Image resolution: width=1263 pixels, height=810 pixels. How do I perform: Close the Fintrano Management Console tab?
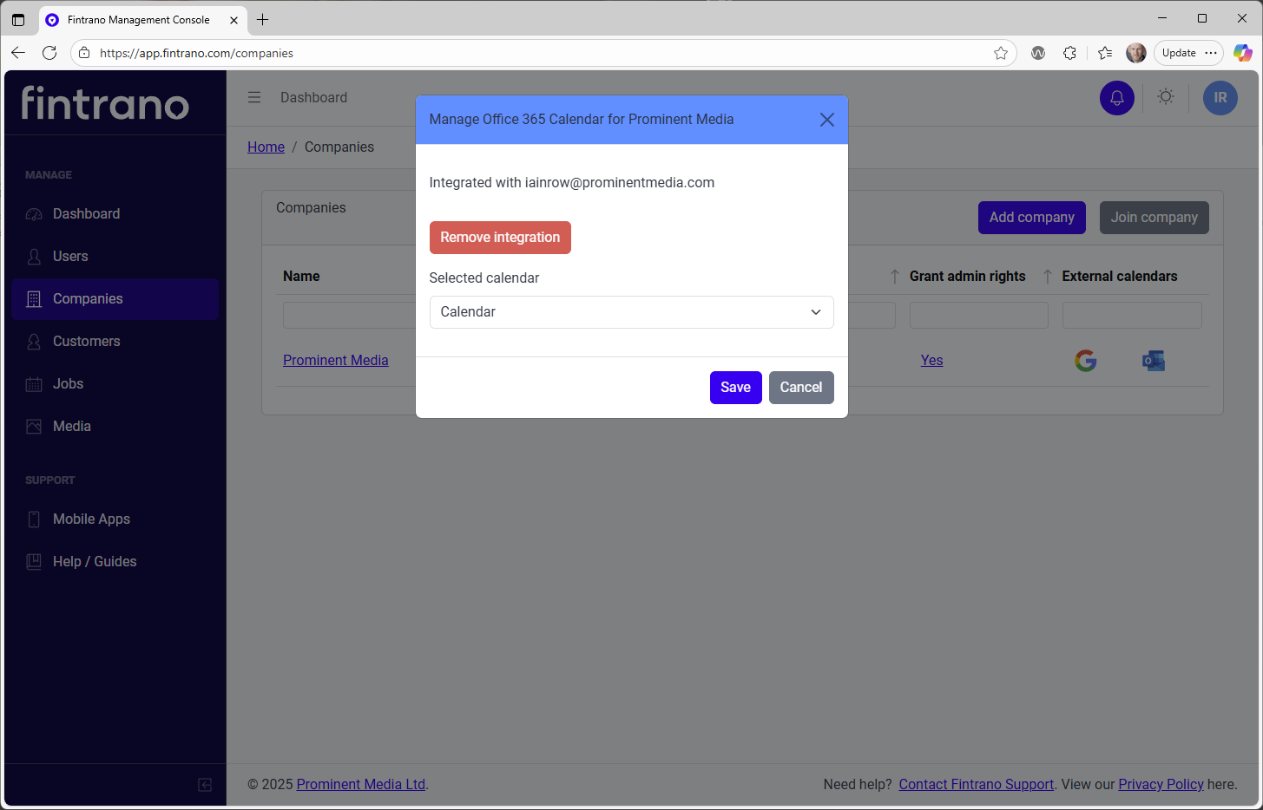coord(234,20)
